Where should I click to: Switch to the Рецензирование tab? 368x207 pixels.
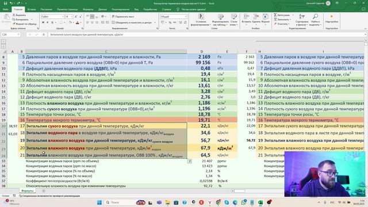[x=121, y=9]
